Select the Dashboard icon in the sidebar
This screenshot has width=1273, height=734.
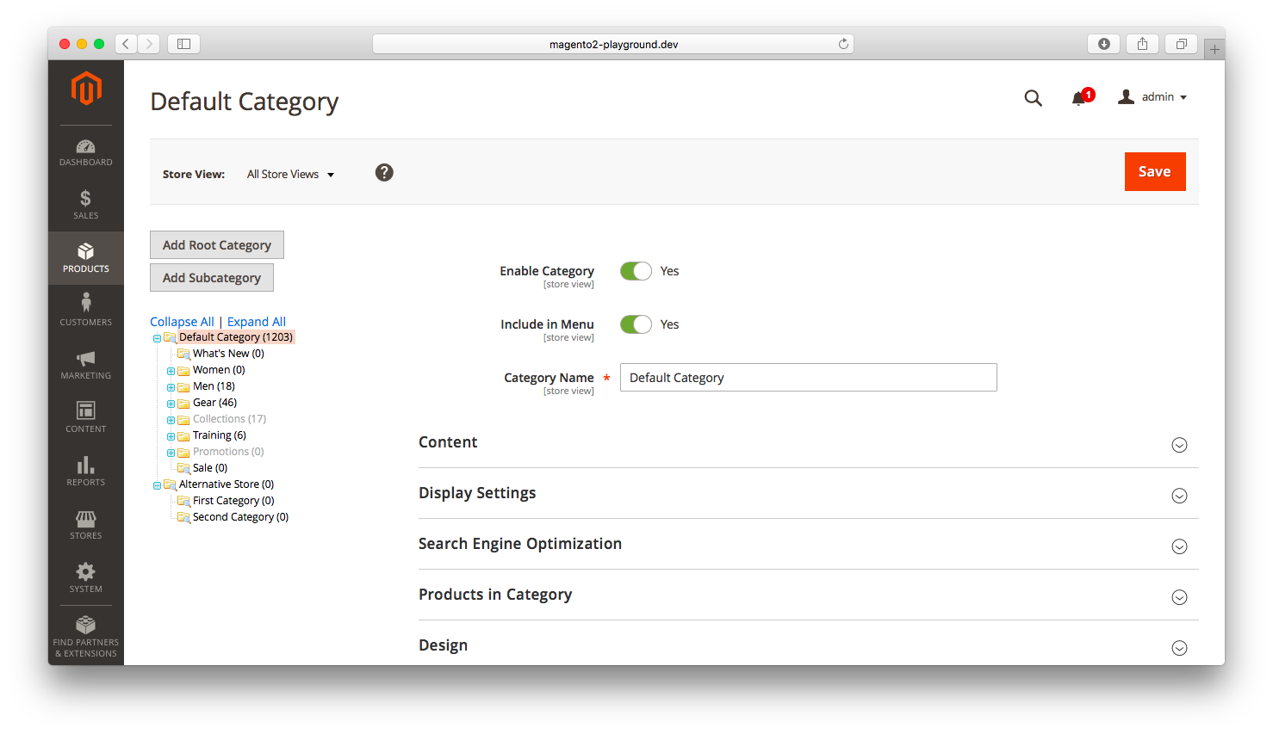coord(85,146)
